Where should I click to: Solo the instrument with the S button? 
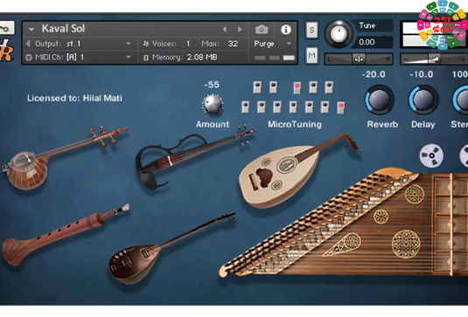tap(311, 30)
